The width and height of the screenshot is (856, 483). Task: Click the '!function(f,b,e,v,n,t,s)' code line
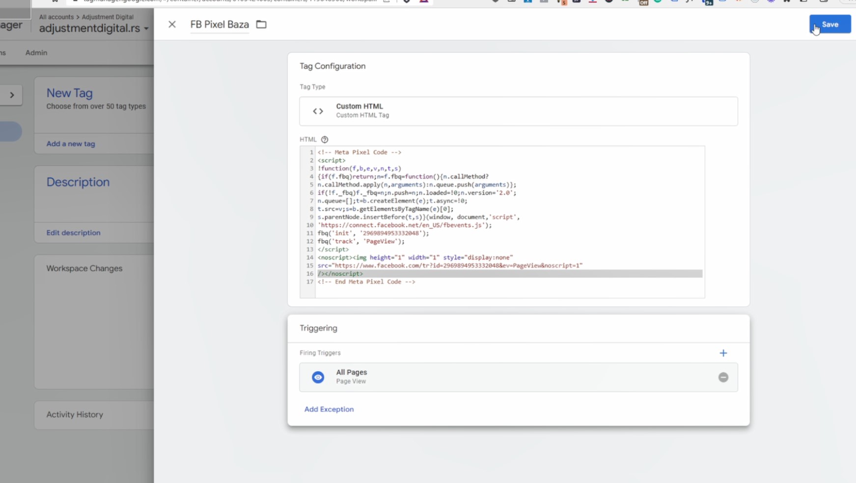359,169
